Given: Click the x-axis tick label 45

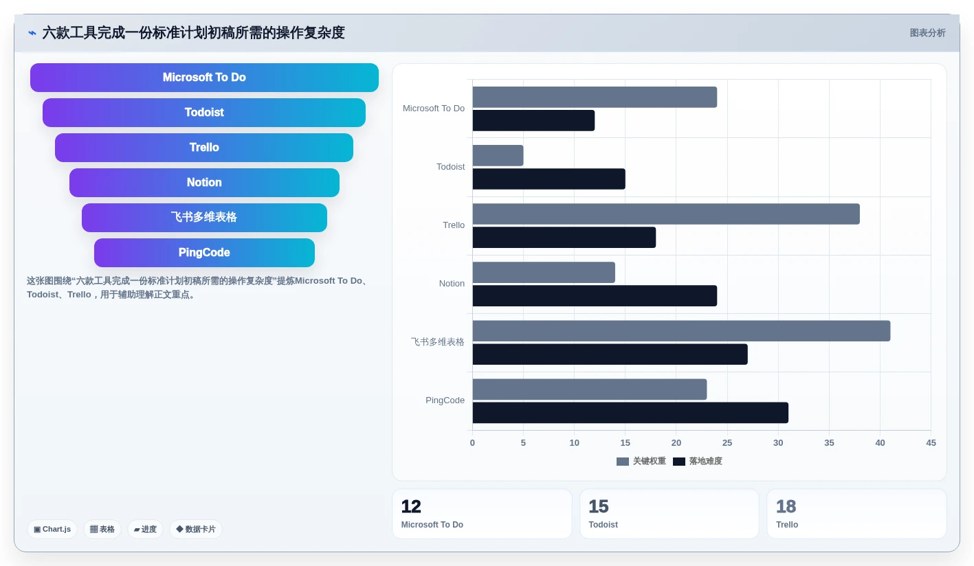Looking at the screenshot, I should pyautogui.click(x=931, y=443).
